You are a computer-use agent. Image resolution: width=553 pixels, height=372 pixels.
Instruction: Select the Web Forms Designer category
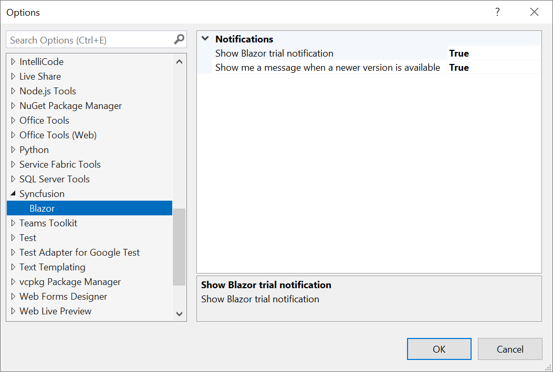point(63,296)
